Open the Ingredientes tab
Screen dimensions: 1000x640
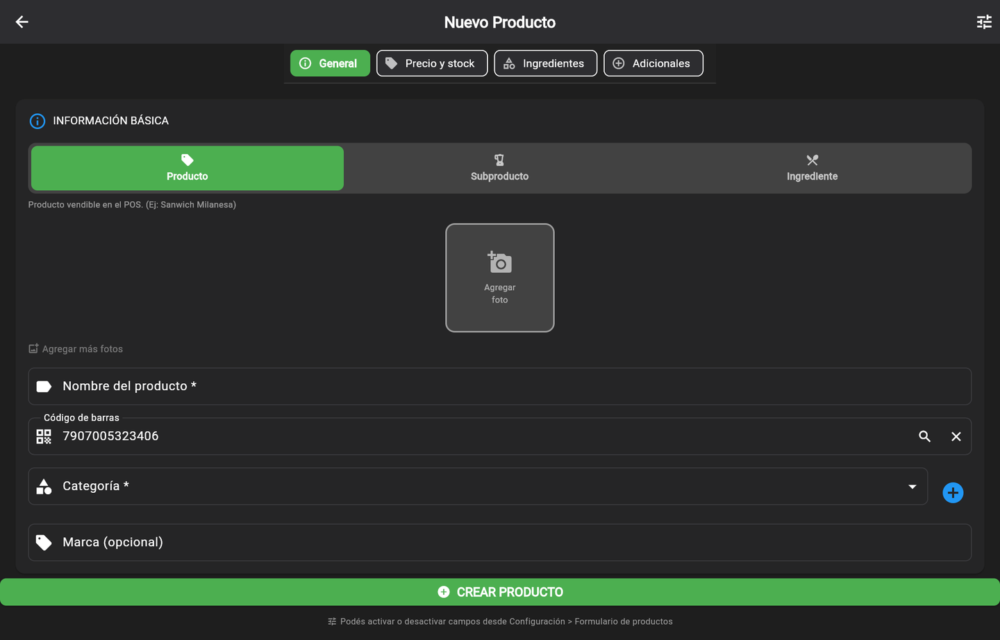click(545, 63)
